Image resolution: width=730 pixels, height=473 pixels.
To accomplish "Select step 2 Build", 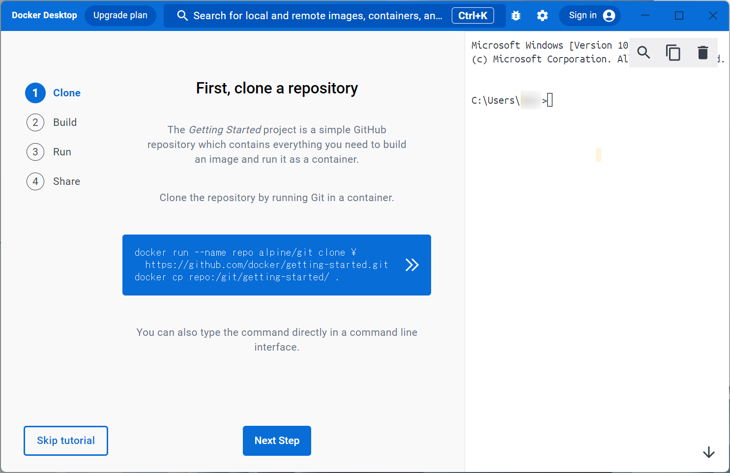I will [x=52, y=122].
